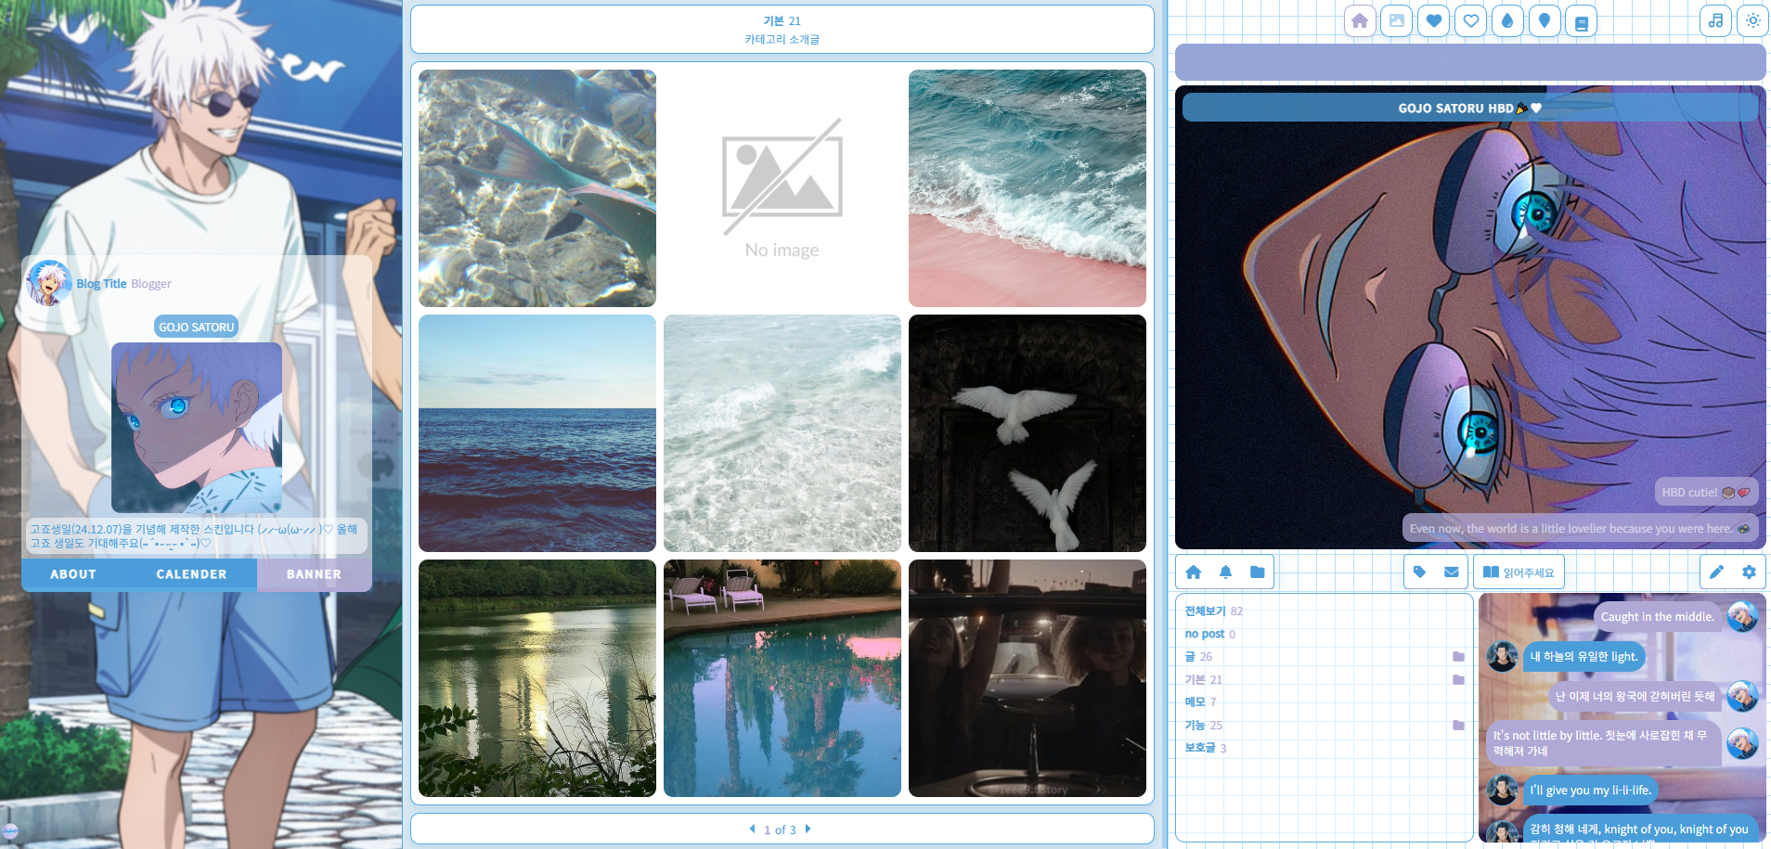Click the It's not little by little message
The image size is (1771, 849).
[x=1603, y=743]
